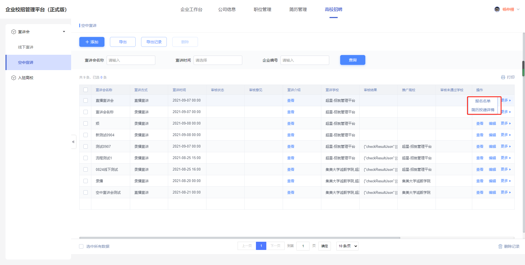Click the 查询 search button
The image size is (525, 265).
(x=352, y=60)
